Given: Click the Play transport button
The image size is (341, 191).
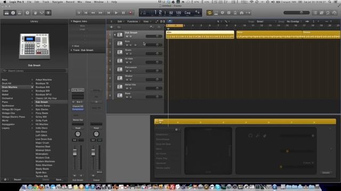Looking at the screenshot, I should (x=116, y=13).
